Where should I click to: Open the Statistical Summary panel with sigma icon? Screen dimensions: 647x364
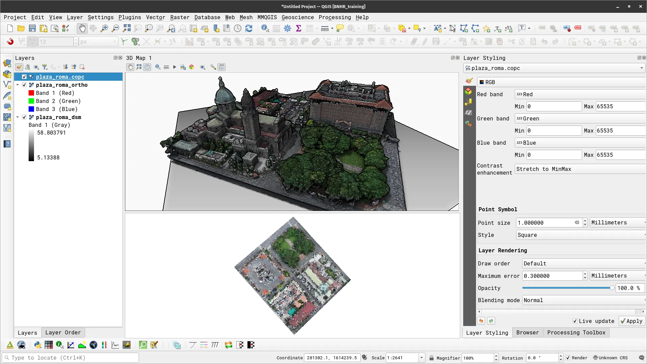299,28
